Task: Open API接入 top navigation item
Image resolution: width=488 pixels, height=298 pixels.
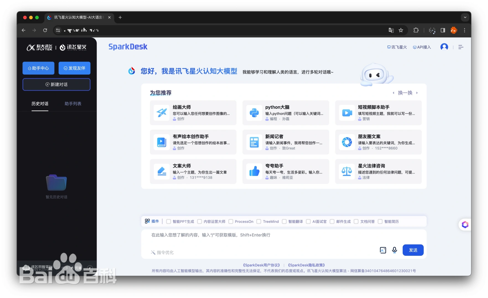Action: (422, 47)
